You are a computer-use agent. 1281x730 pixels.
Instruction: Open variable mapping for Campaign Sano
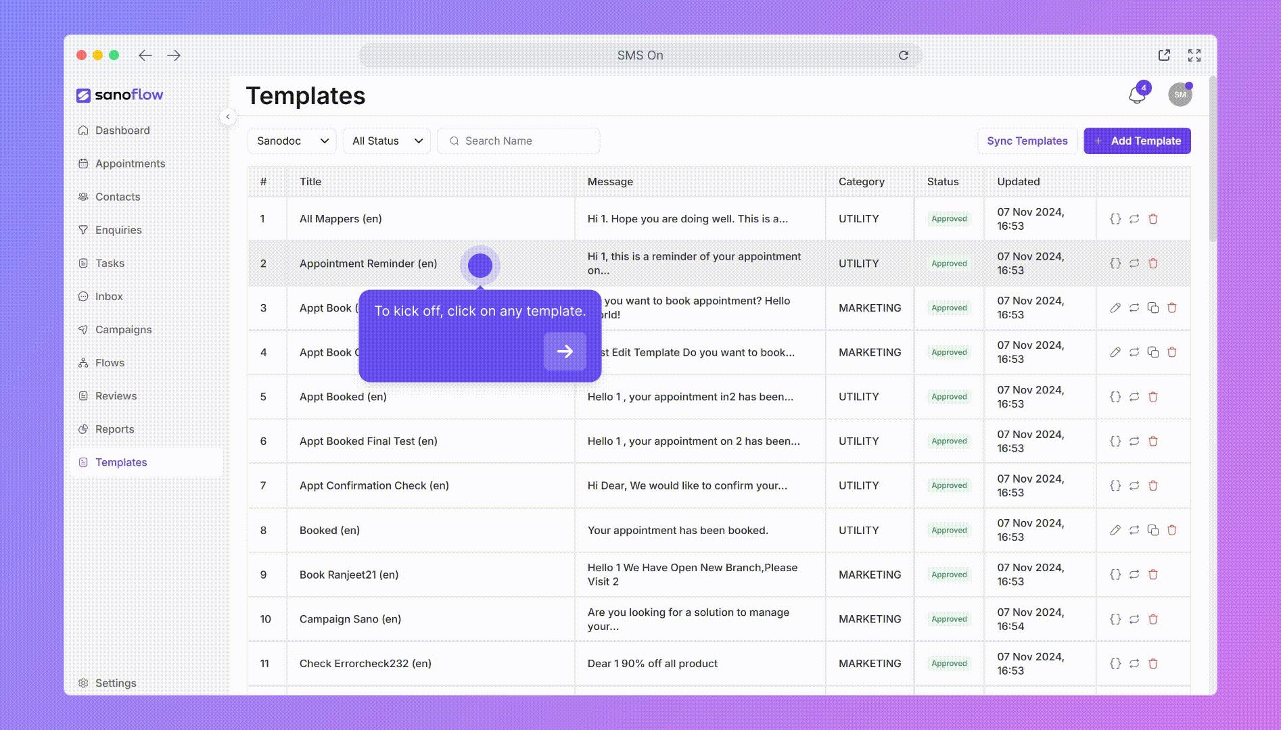[1115, 619]
